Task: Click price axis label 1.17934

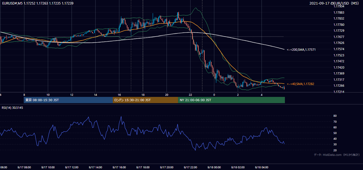Action: tap(339, 6)
